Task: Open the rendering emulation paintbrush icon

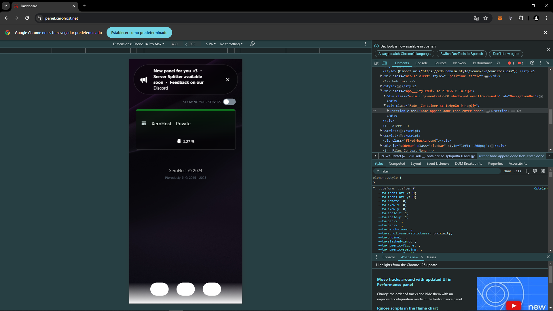Action: click(x=535, y=171)
